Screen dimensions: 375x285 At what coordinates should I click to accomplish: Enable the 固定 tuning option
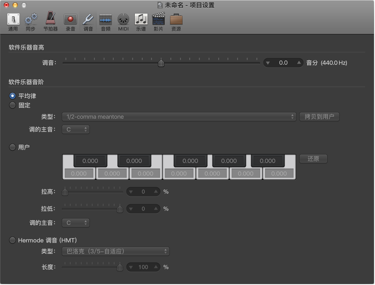tap(12, 105)
